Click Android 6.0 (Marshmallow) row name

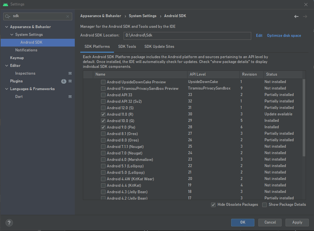tap(130, 160)
